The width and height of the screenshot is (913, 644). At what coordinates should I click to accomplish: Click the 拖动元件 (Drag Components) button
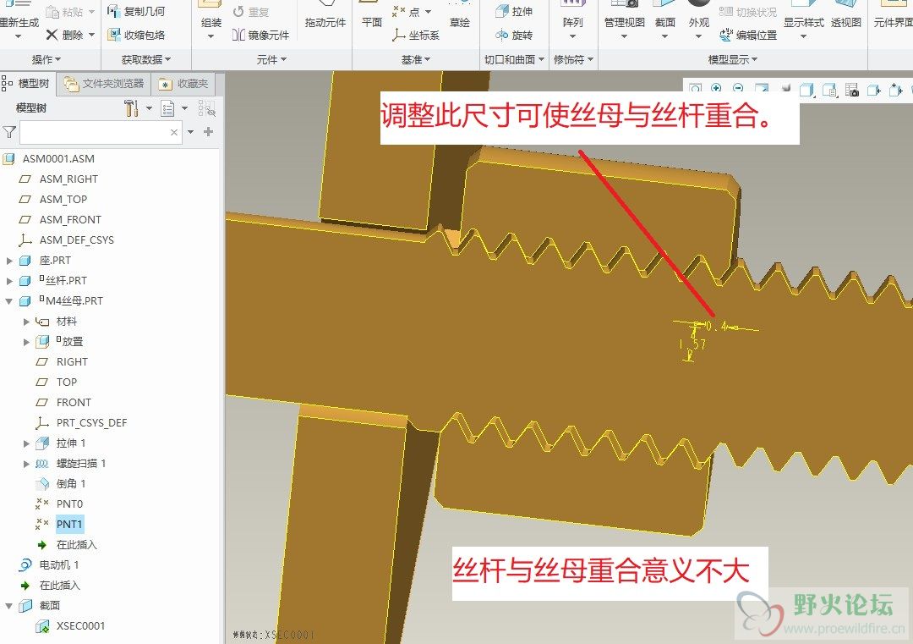[x=325, y=16]
